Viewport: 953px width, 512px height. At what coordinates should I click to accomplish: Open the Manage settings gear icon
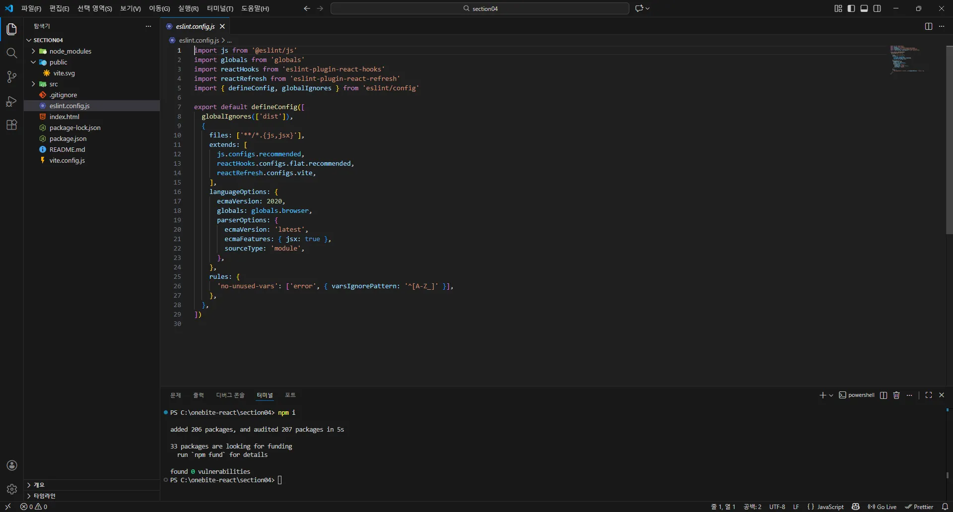[12, 489]
